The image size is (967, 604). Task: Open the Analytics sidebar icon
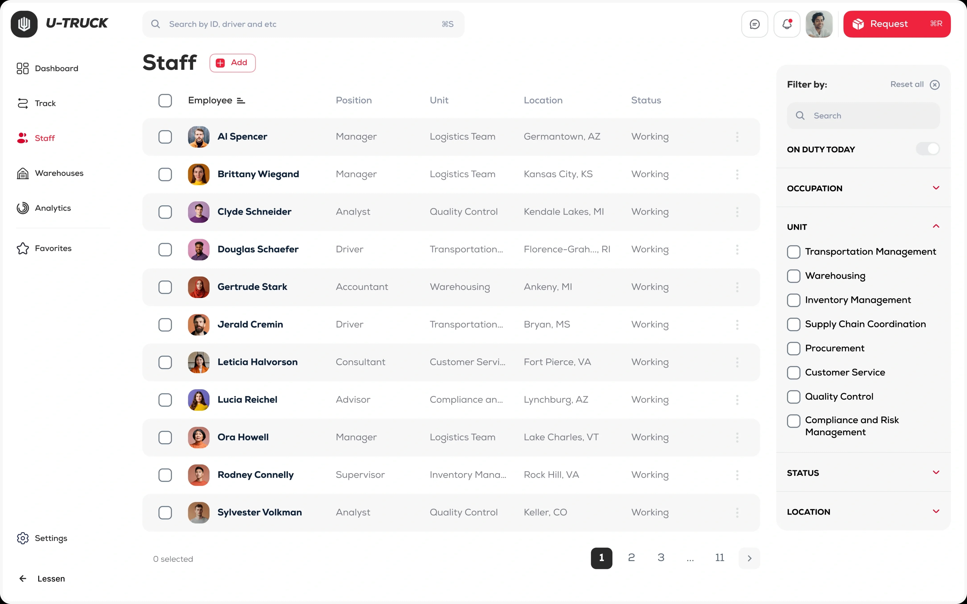(x=23, y=208)
